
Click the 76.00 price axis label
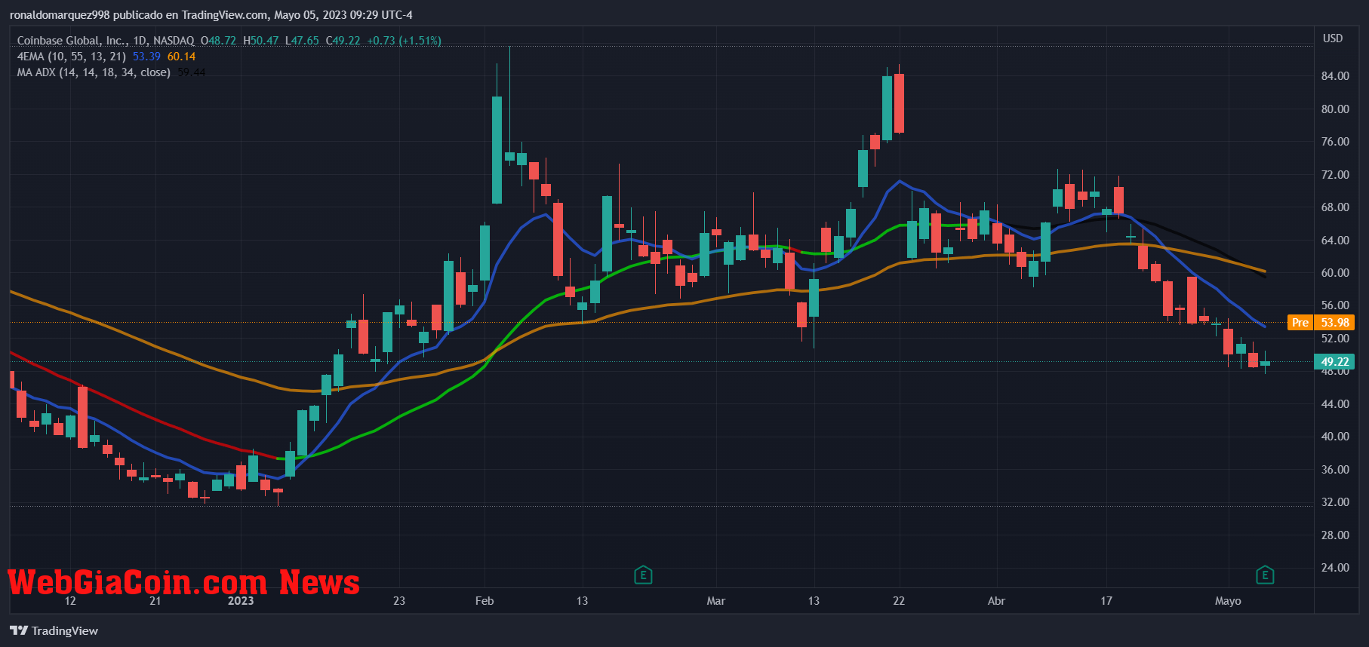[x=1335, y=142]
